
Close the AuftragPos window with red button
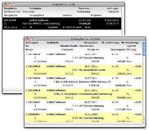coord(27,39)
